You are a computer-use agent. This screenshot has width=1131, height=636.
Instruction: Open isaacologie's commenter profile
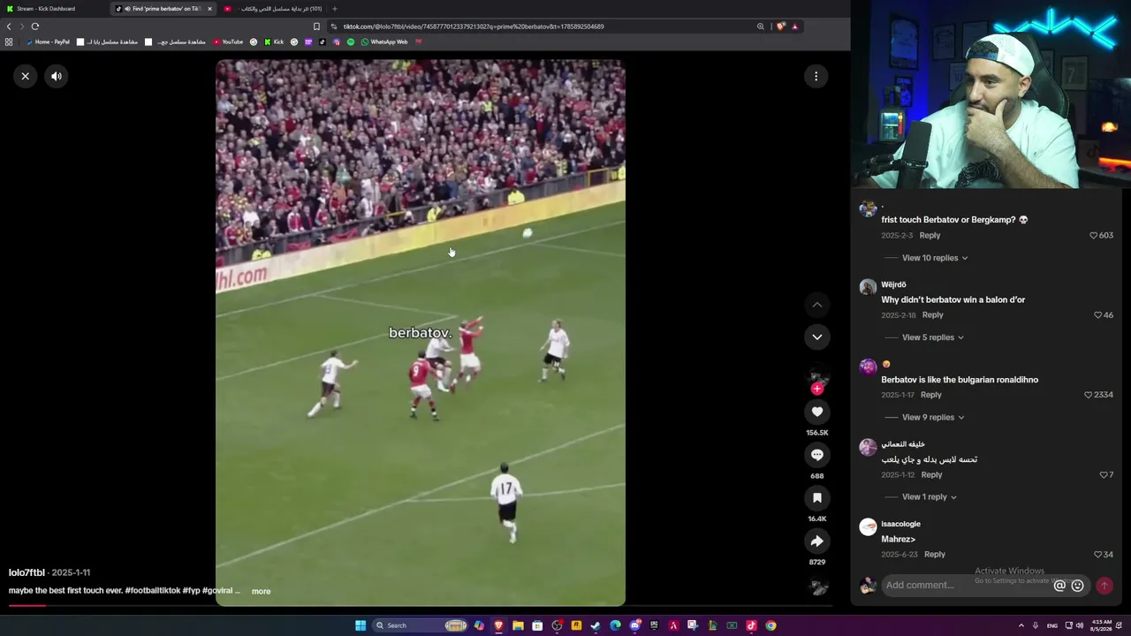tap(900, 524)
